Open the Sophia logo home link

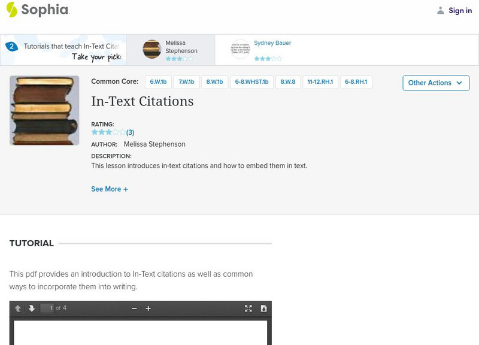(38, 10)
